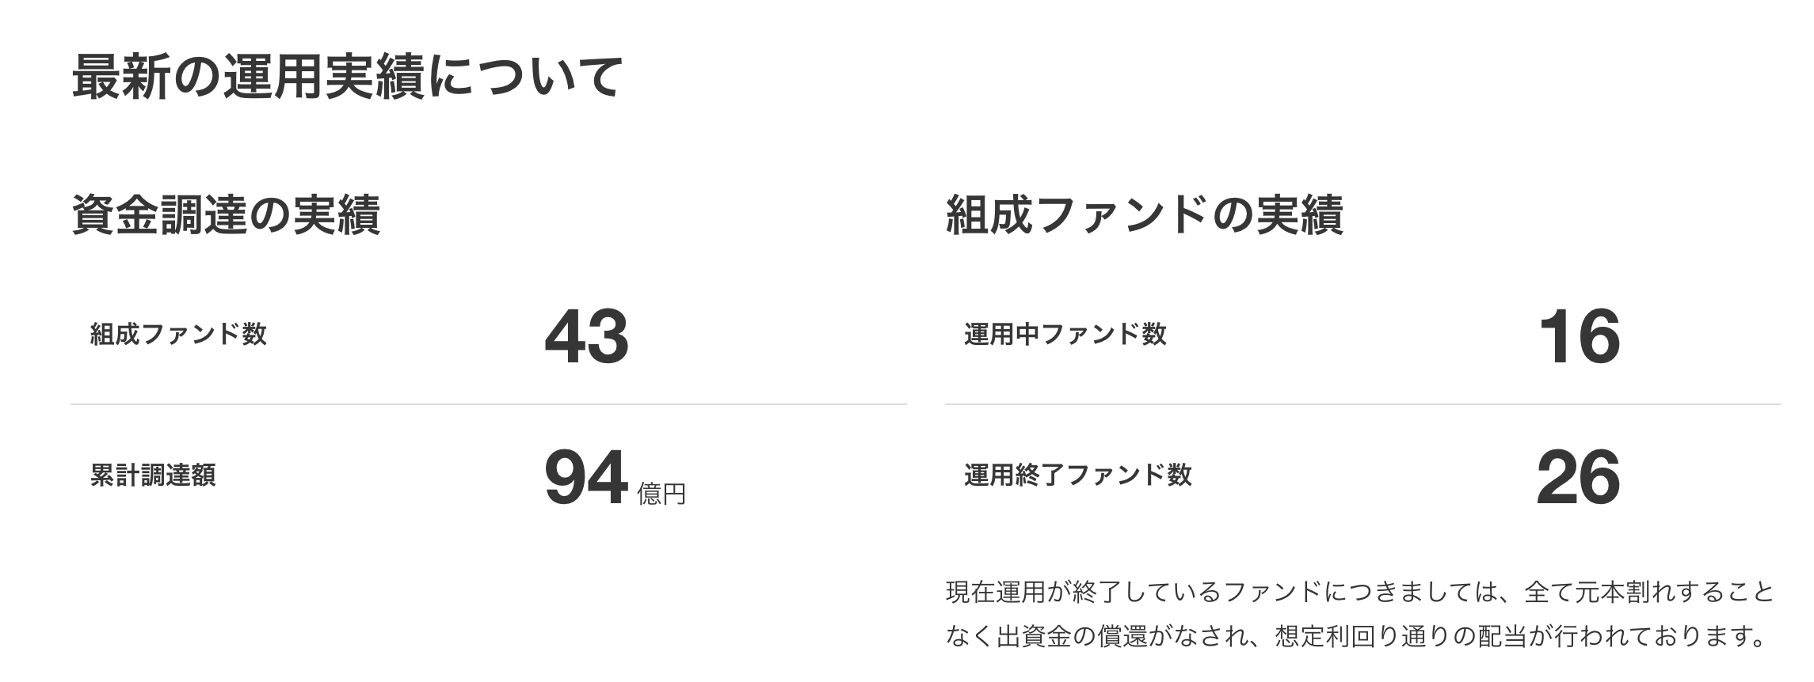Select the number 16 for active funds
Screen dimensions: 1814x682
coord(1579,337)
